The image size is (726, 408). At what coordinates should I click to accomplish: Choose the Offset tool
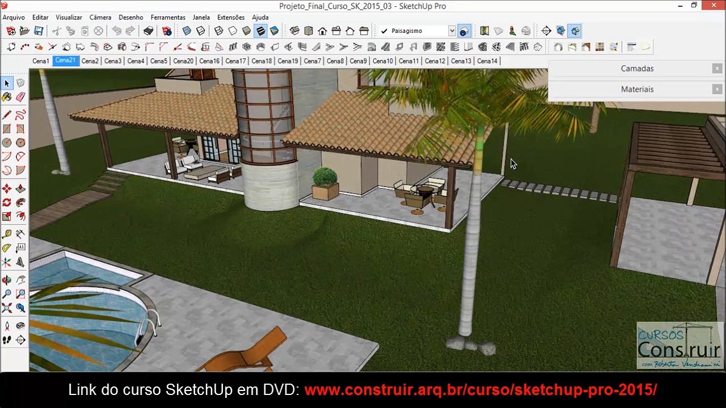pos(20,216)
